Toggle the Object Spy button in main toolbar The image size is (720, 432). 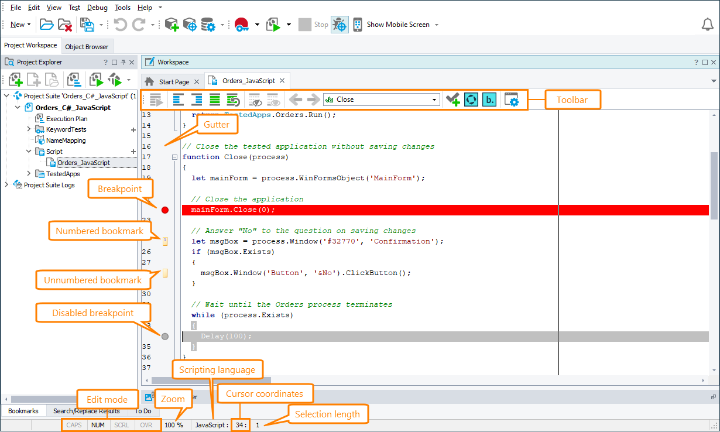point(340,25)
